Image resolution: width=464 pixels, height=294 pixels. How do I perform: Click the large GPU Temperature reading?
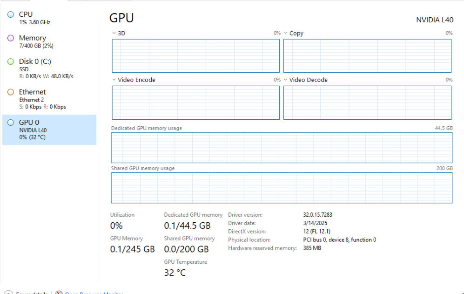click(175, 273)
